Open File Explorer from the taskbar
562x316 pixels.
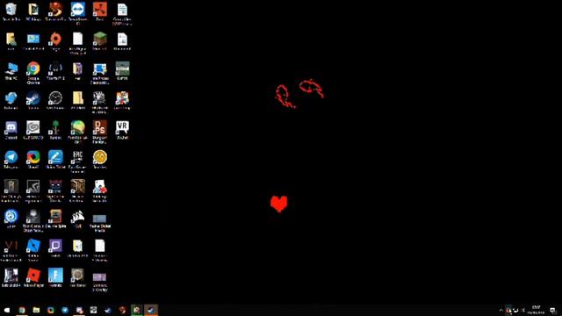(x=36, y=310)
